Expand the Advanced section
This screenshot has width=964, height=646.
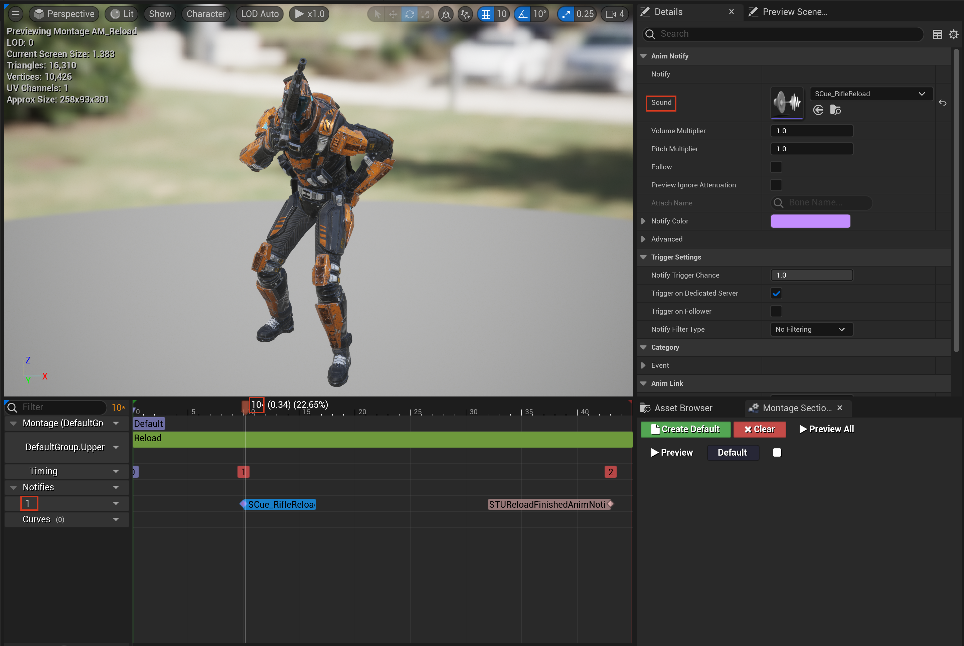click(x=643, y=239)
